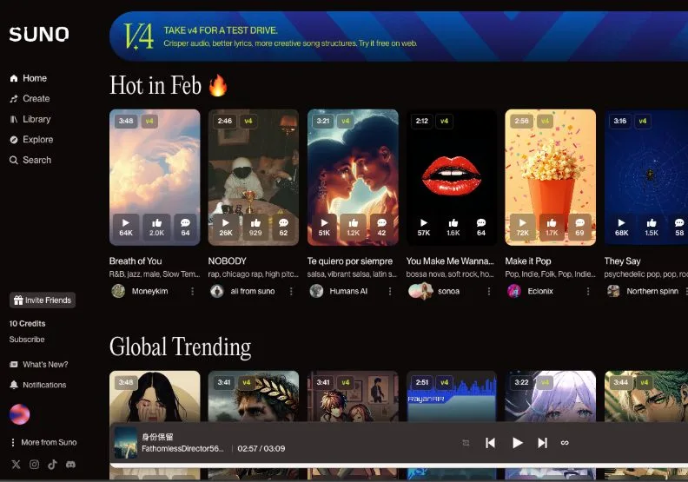Image resolution: width=688 pixels, height=482 pixels.
Task: Play the They Say song
Action: (621, 228)
